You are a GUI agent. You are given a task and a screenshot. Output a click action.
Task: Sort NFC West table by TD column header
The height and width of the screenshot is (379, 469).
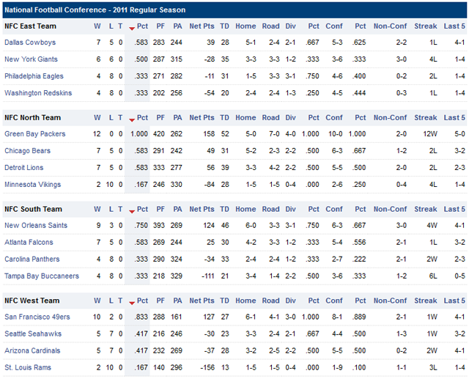pyautogui.click(x=224, y=301)
